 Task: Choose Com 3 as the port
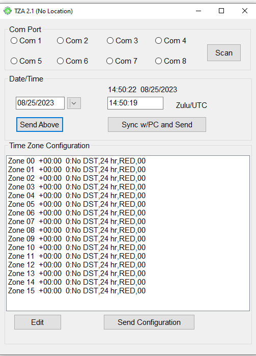[122, 41]
